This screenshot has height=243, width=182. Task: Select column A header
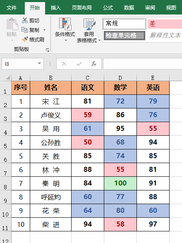click(21, 77)
